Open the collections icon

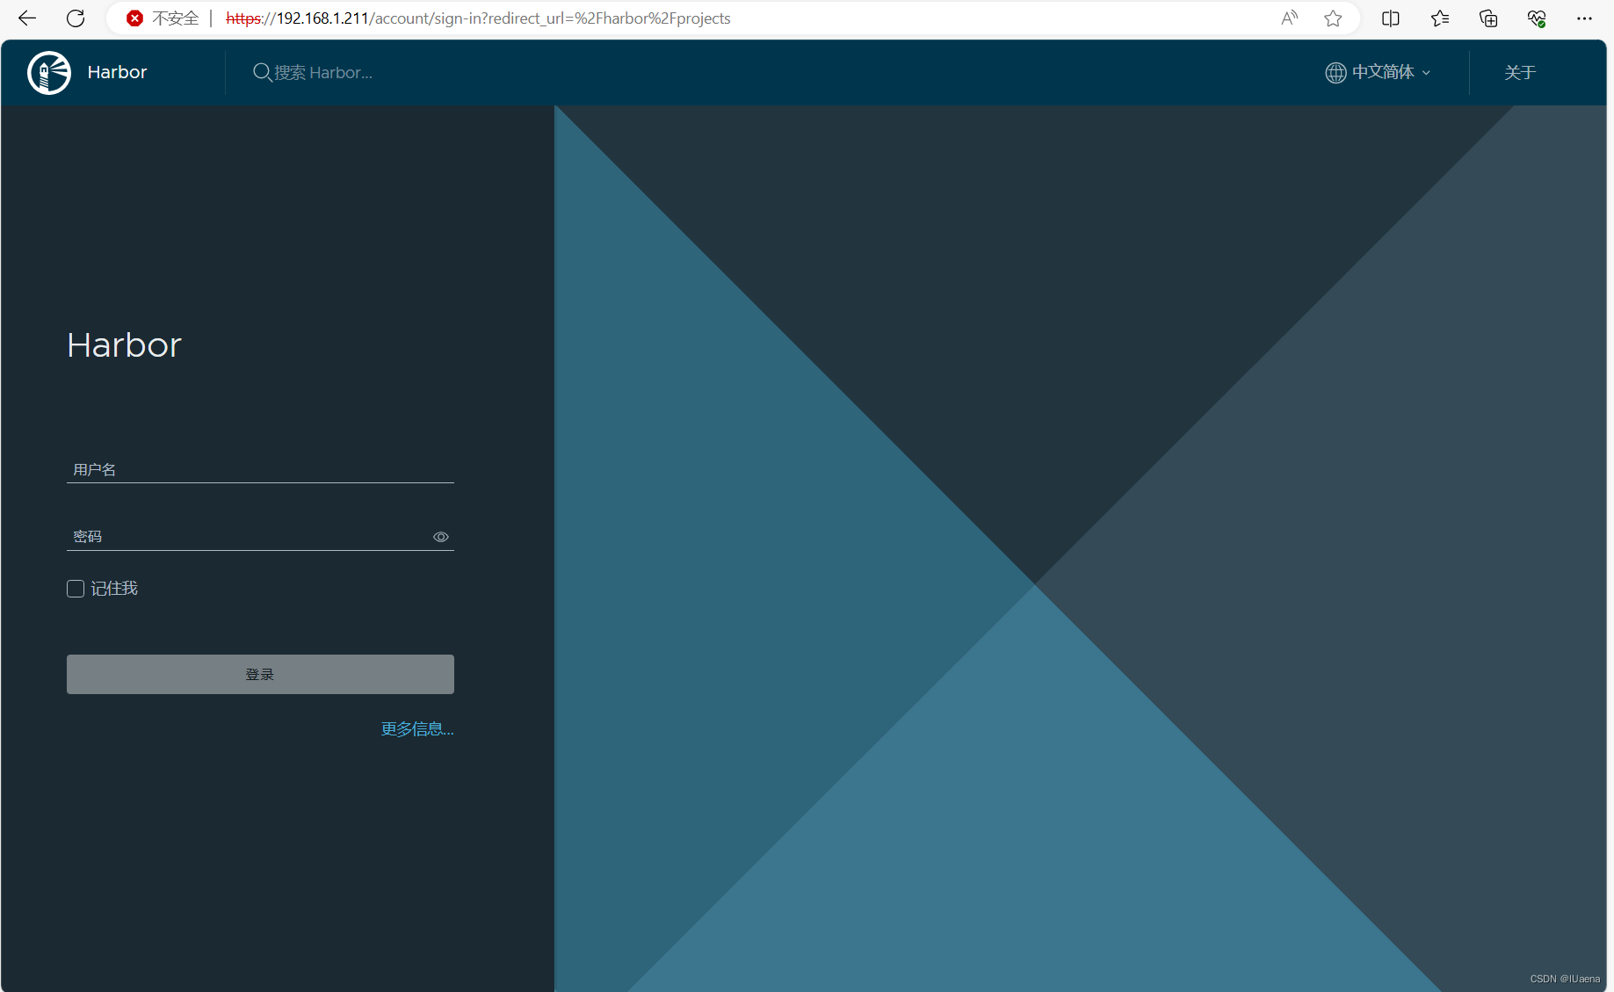click(x=1488, y=18)
